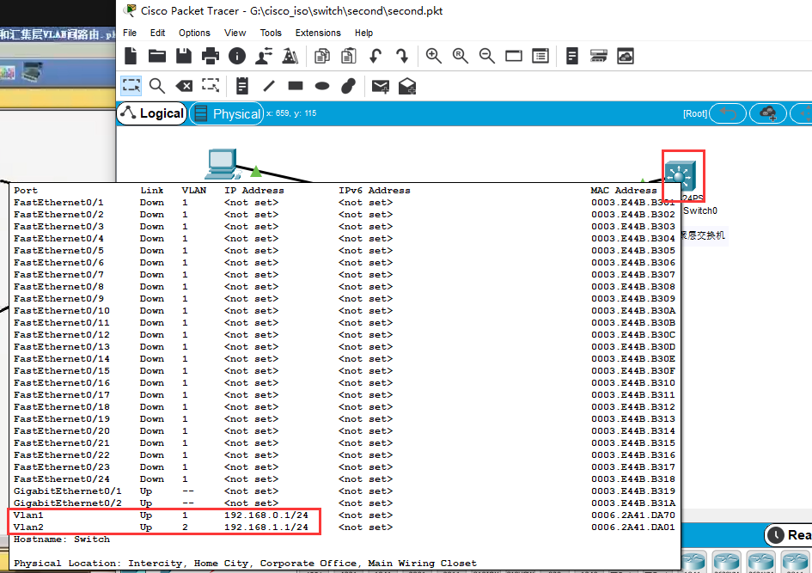Click the New file icon
The width and height of the screenshot is (812, 573).
[131, 56]
